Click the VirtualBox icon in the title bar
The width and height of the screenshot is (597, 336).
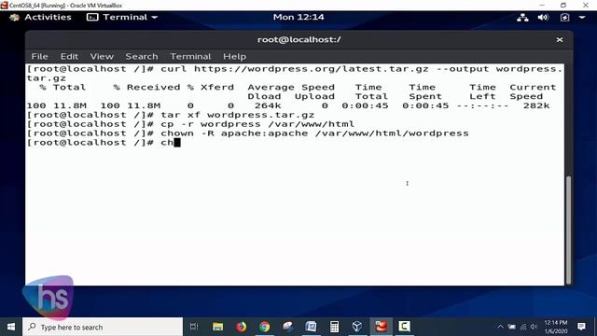coord(5,5)
